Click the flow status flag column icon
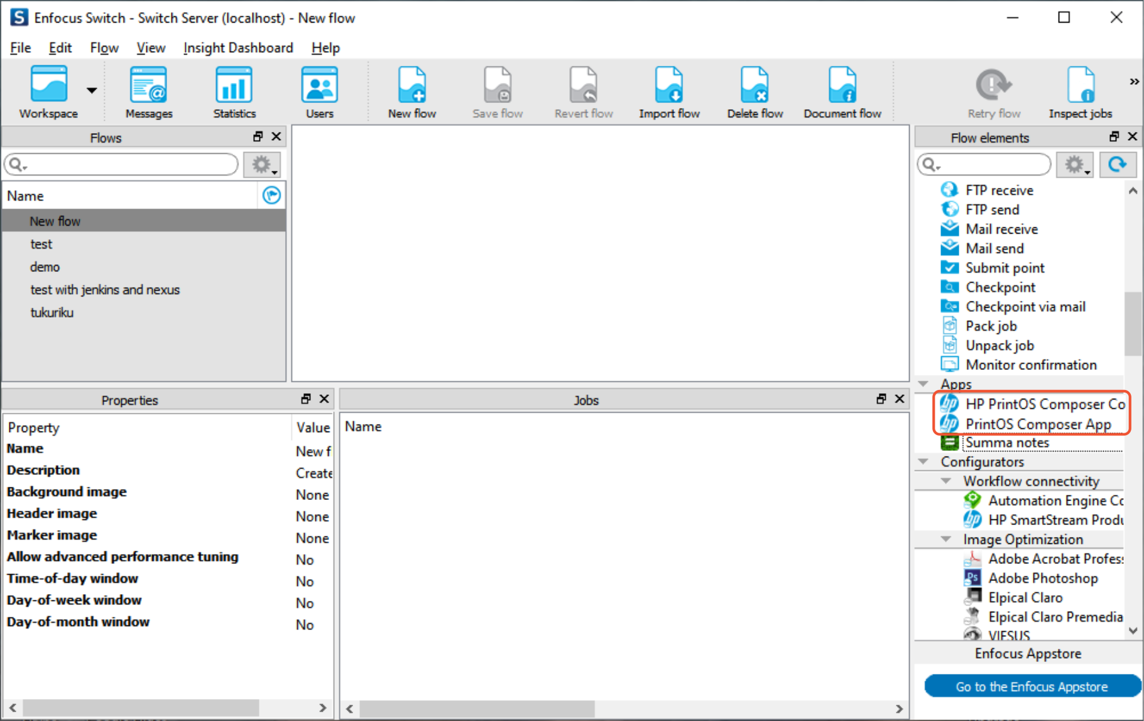 coord(271,195)
